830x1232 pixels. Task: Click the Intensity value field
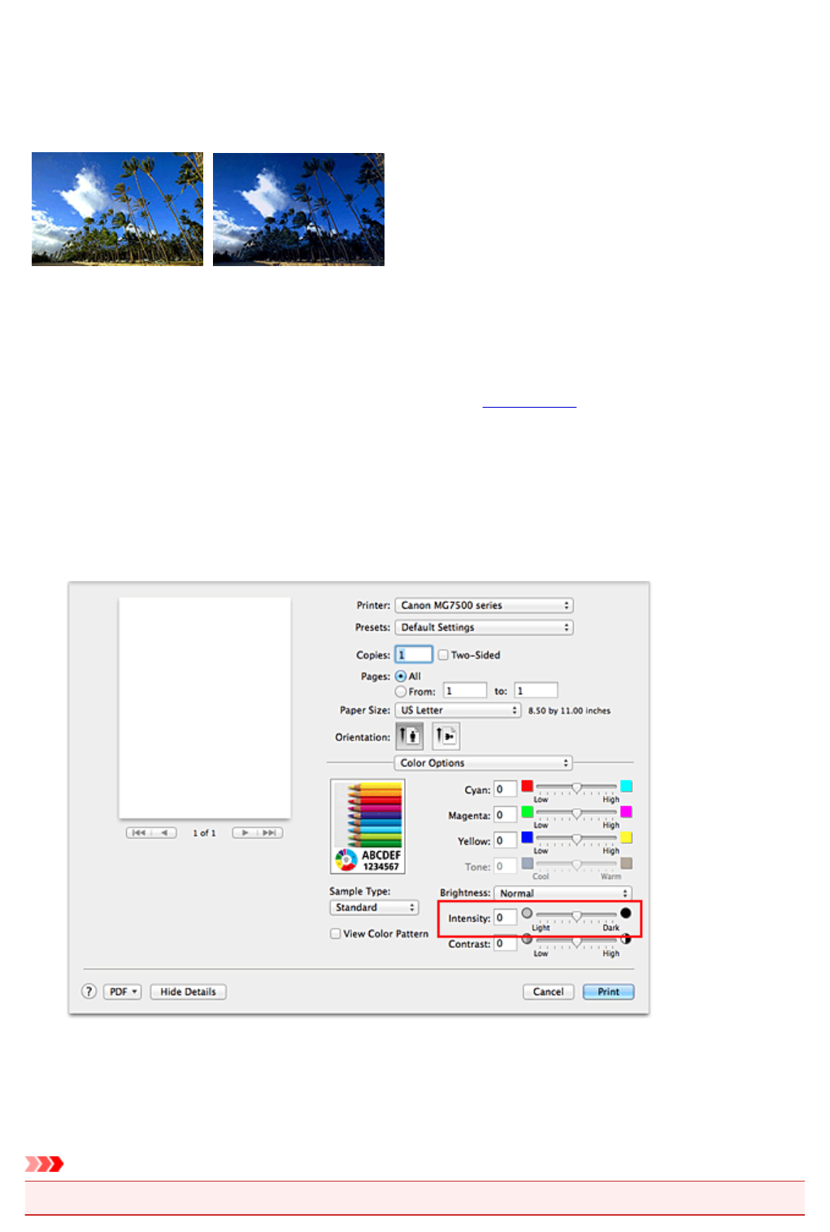[505, 918]
